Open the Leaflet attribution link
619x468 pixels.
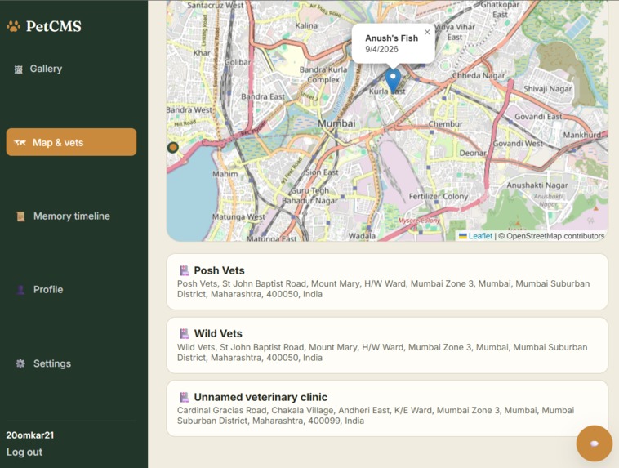480,236
